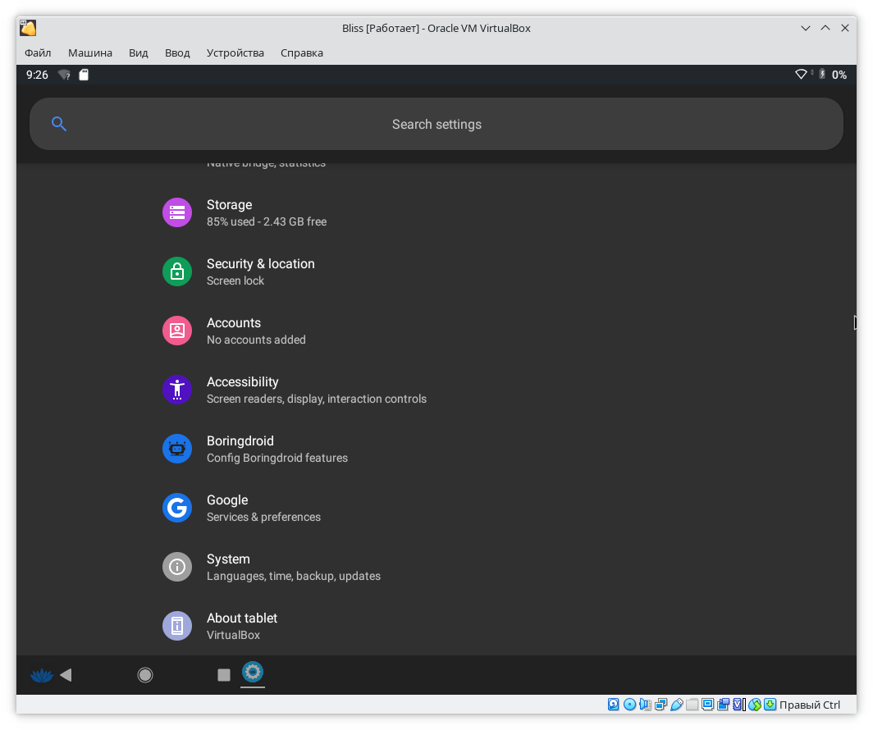Open the Справка menu
This screenshot has width=873, height=730.
coord(302,52)
